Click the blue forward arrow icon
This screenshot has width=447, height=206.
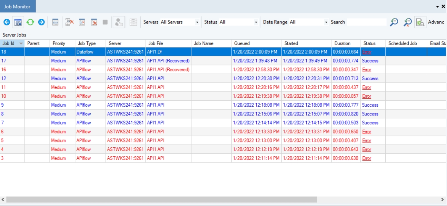coord(41,22)
